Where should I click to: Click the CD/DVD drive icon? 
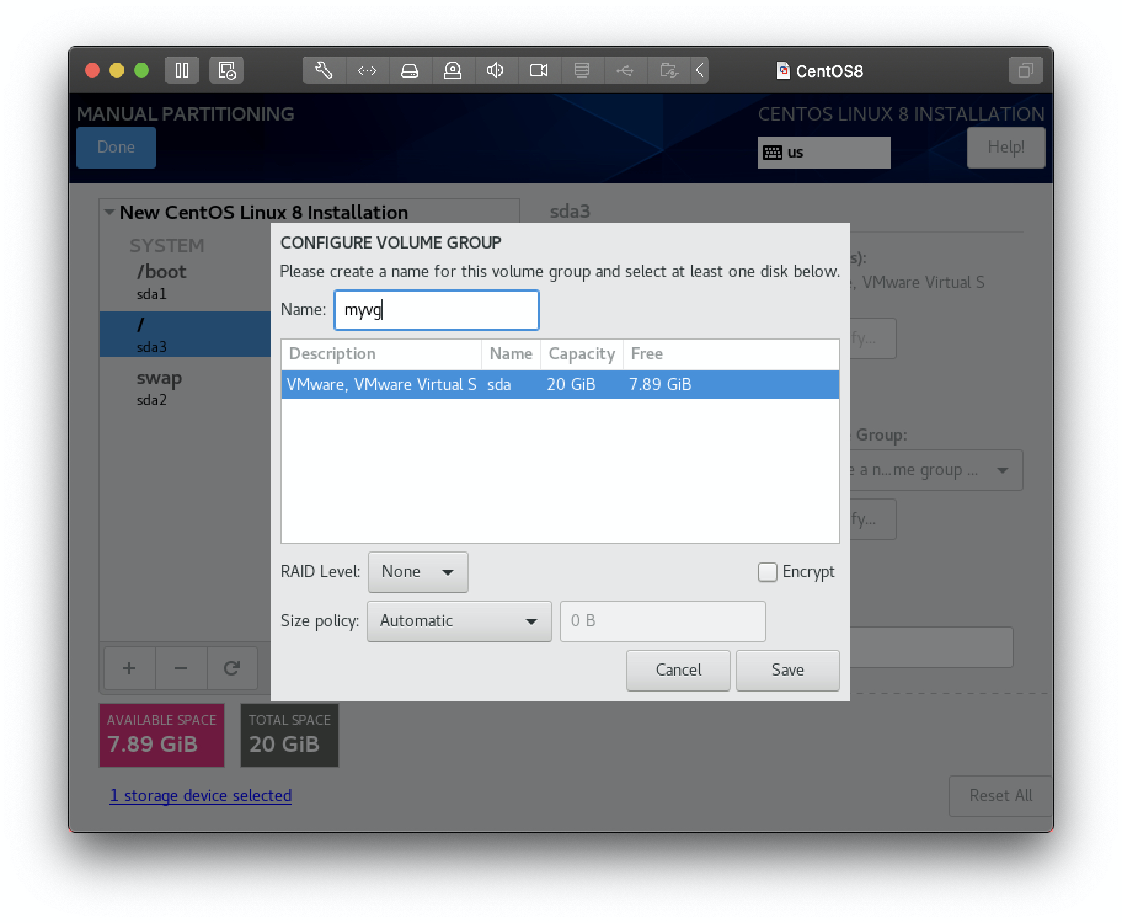click(453, 70)
